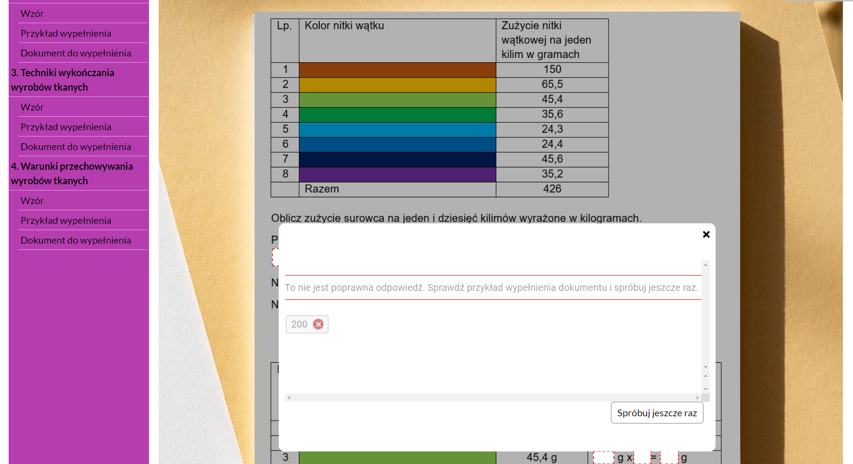
Task: Click the topmost up arrow of the dialog's vertical scrollbar
Action: [705, 265]
